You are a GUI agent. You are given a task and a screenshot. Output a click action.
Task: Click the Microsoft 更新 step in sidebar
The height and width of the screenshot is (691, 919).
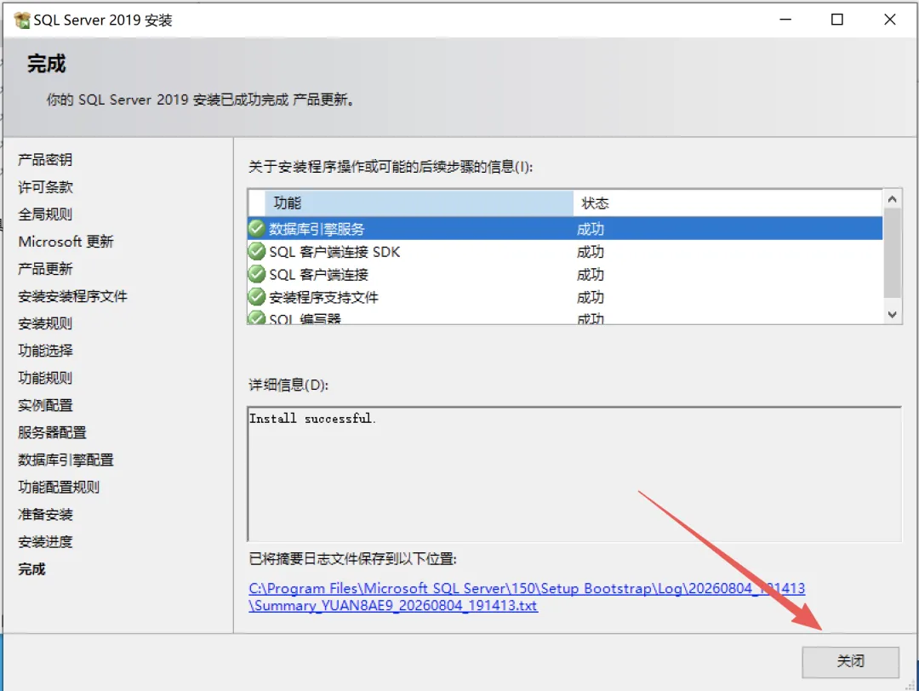[x=66, y=242]
